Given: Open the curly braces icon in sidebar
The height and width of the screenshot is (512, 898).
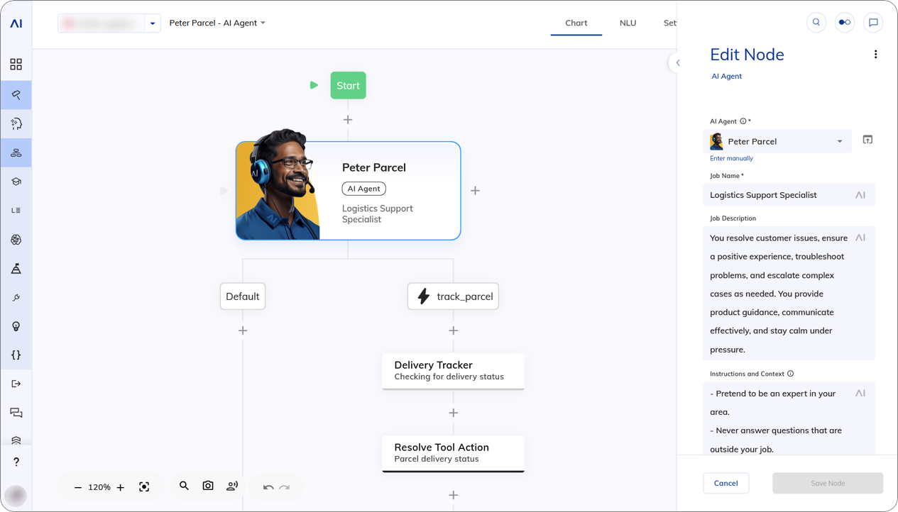Looking at the screenshot, I should (16, 355).
